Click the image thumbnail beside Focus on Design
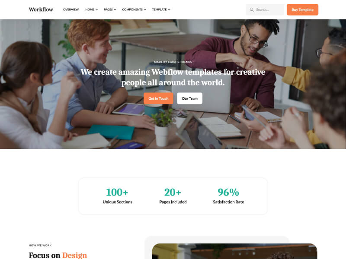 point(234,251)
